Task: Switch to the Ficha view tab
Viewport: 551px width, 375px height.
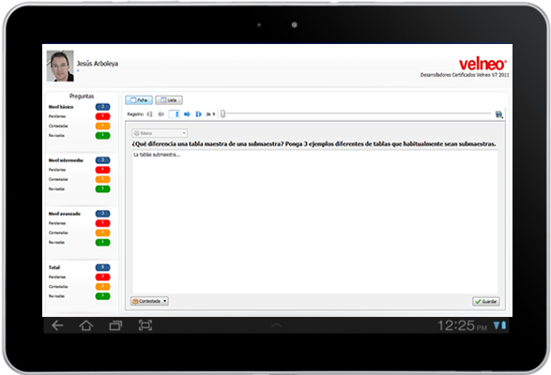Action: (x=139, y=100)
